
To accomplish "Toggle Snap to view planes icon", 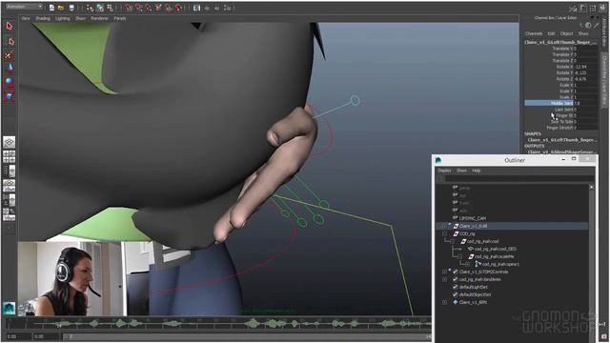I will coord(168,8).
